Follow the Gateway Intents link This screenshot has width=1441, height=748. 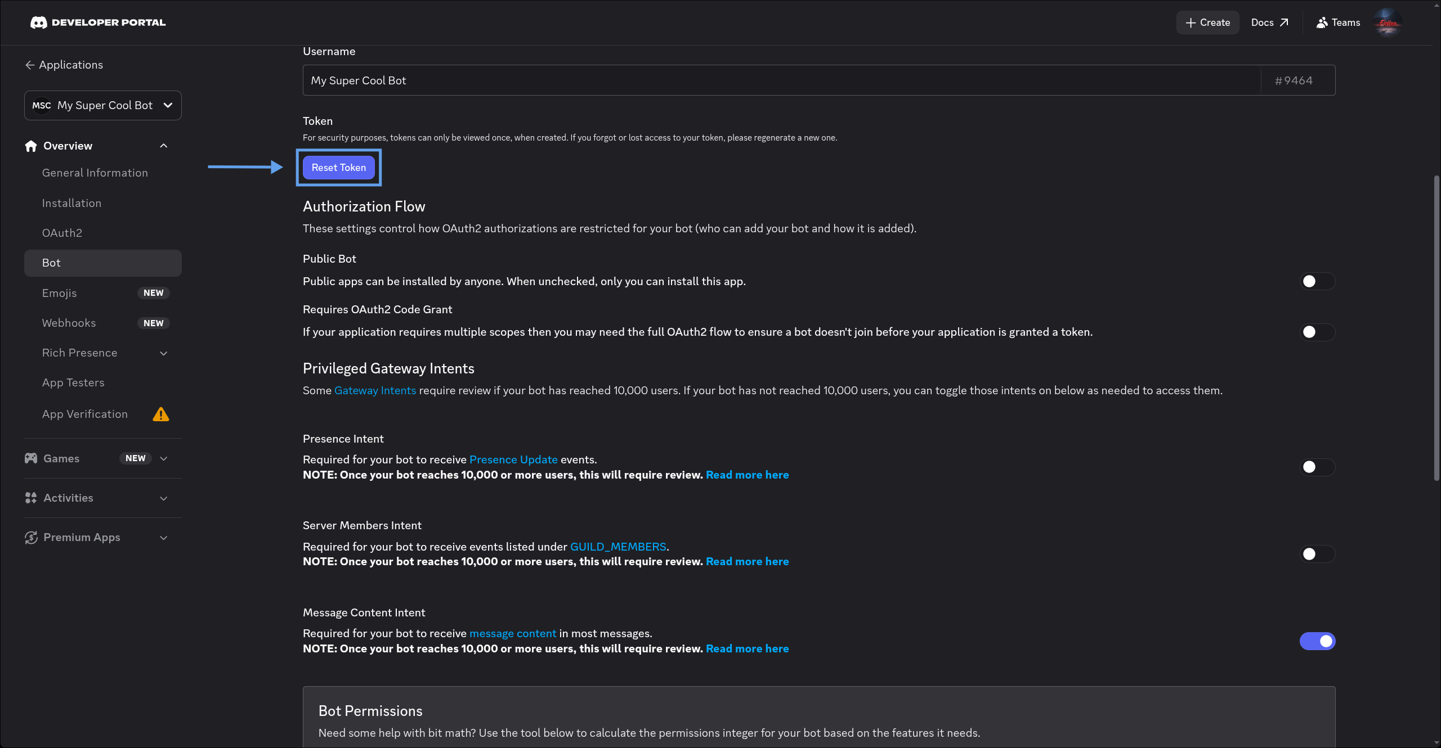[375, 390]
